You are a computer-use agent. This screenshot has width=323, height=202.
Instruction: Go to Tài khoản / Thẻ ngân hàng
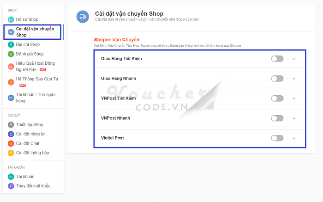tap(35, 97)
